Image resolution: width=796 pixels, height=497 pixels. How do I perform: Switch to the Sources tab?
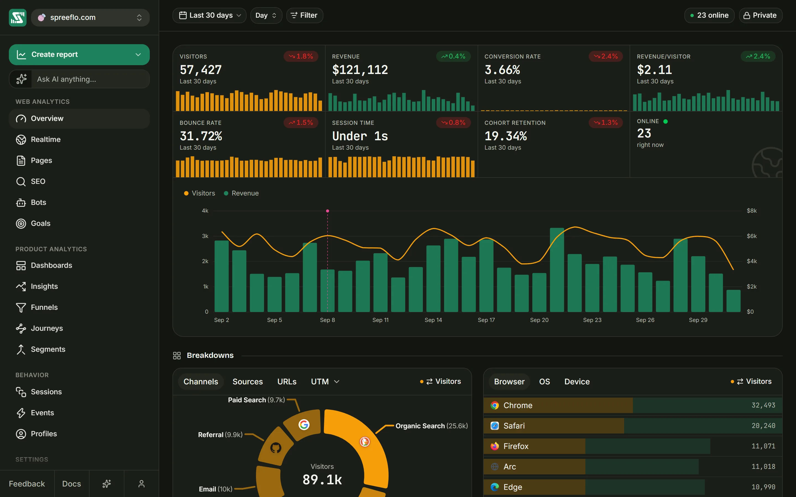point(248,382)
